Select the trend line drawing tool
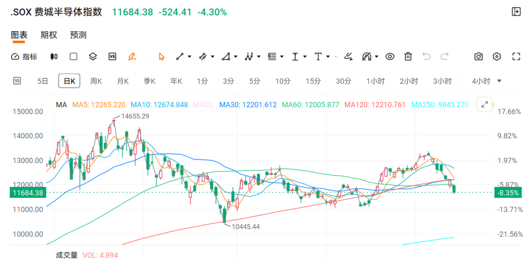The height and width of the screenshot is (261, 526). click(180, 56)
